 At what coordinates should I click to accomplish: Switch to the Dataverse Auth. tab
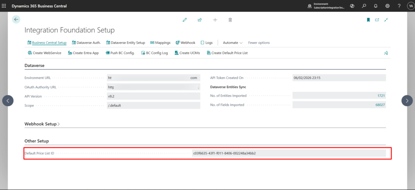coord(86,43)
